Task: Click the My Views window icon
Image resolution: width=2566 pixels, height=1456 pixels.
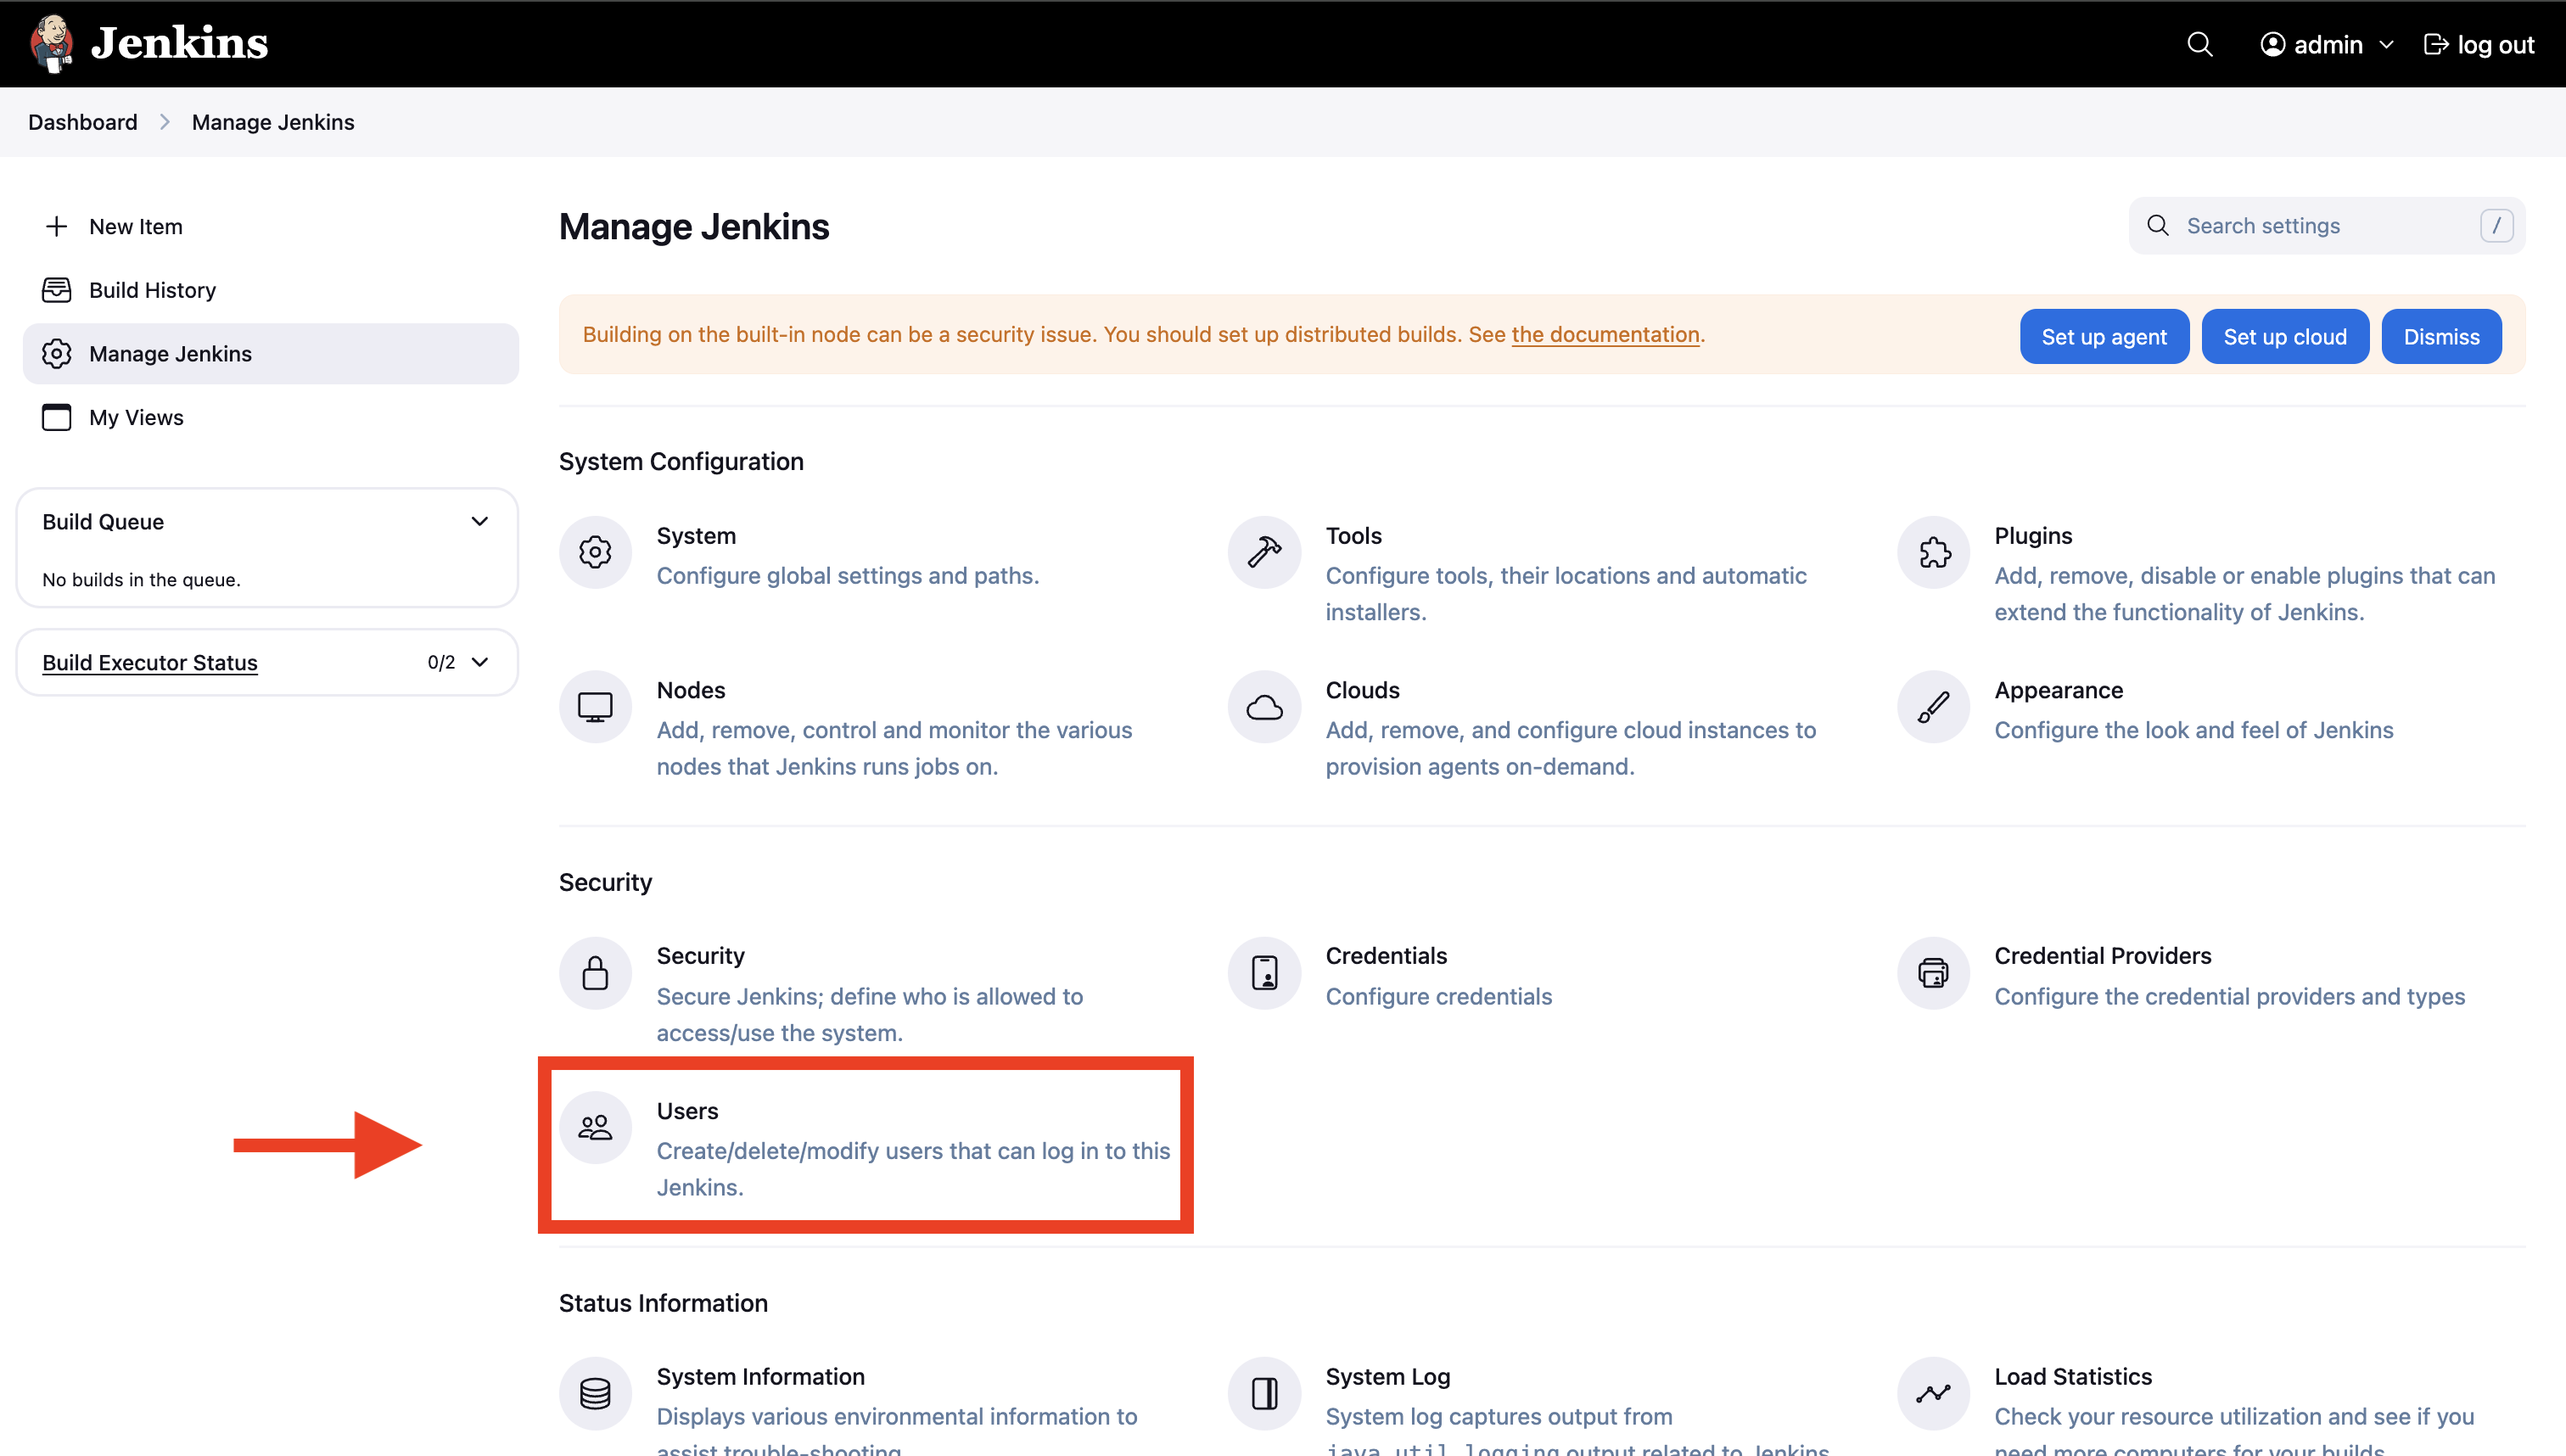Action: click(57, 417)
